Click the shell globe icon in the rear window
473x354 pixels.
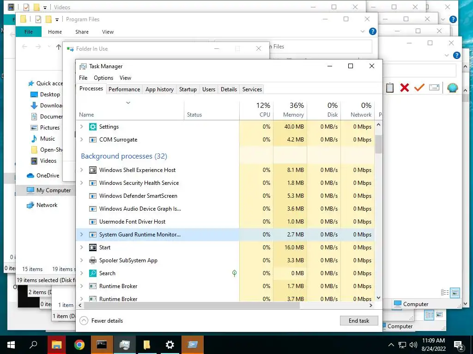(x=453, y=88)
